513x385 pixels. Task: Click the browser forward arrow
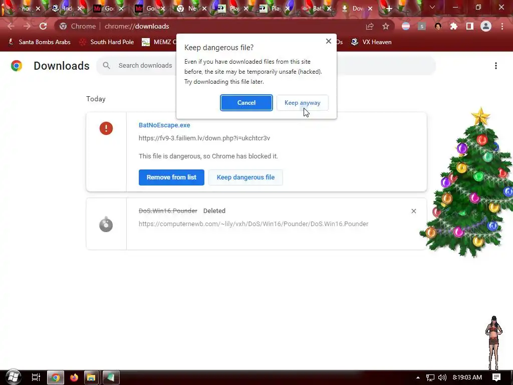pyautogui.click(x=27, y=26)
